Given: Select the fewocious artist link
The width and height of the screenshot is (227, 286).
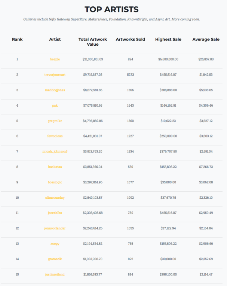Looking at the screenshot, I should coord(55,136).
